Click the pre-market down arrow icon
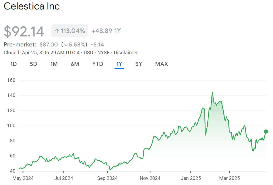This screenshot has height=185, width=273. [x=66, y=45]
